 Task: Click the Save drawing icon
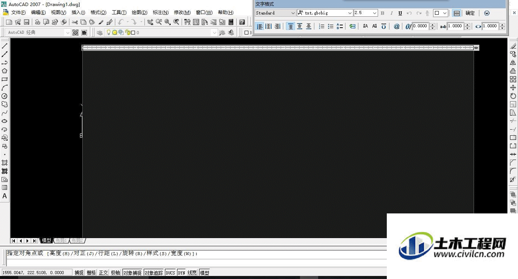click(x=27, y=22)
